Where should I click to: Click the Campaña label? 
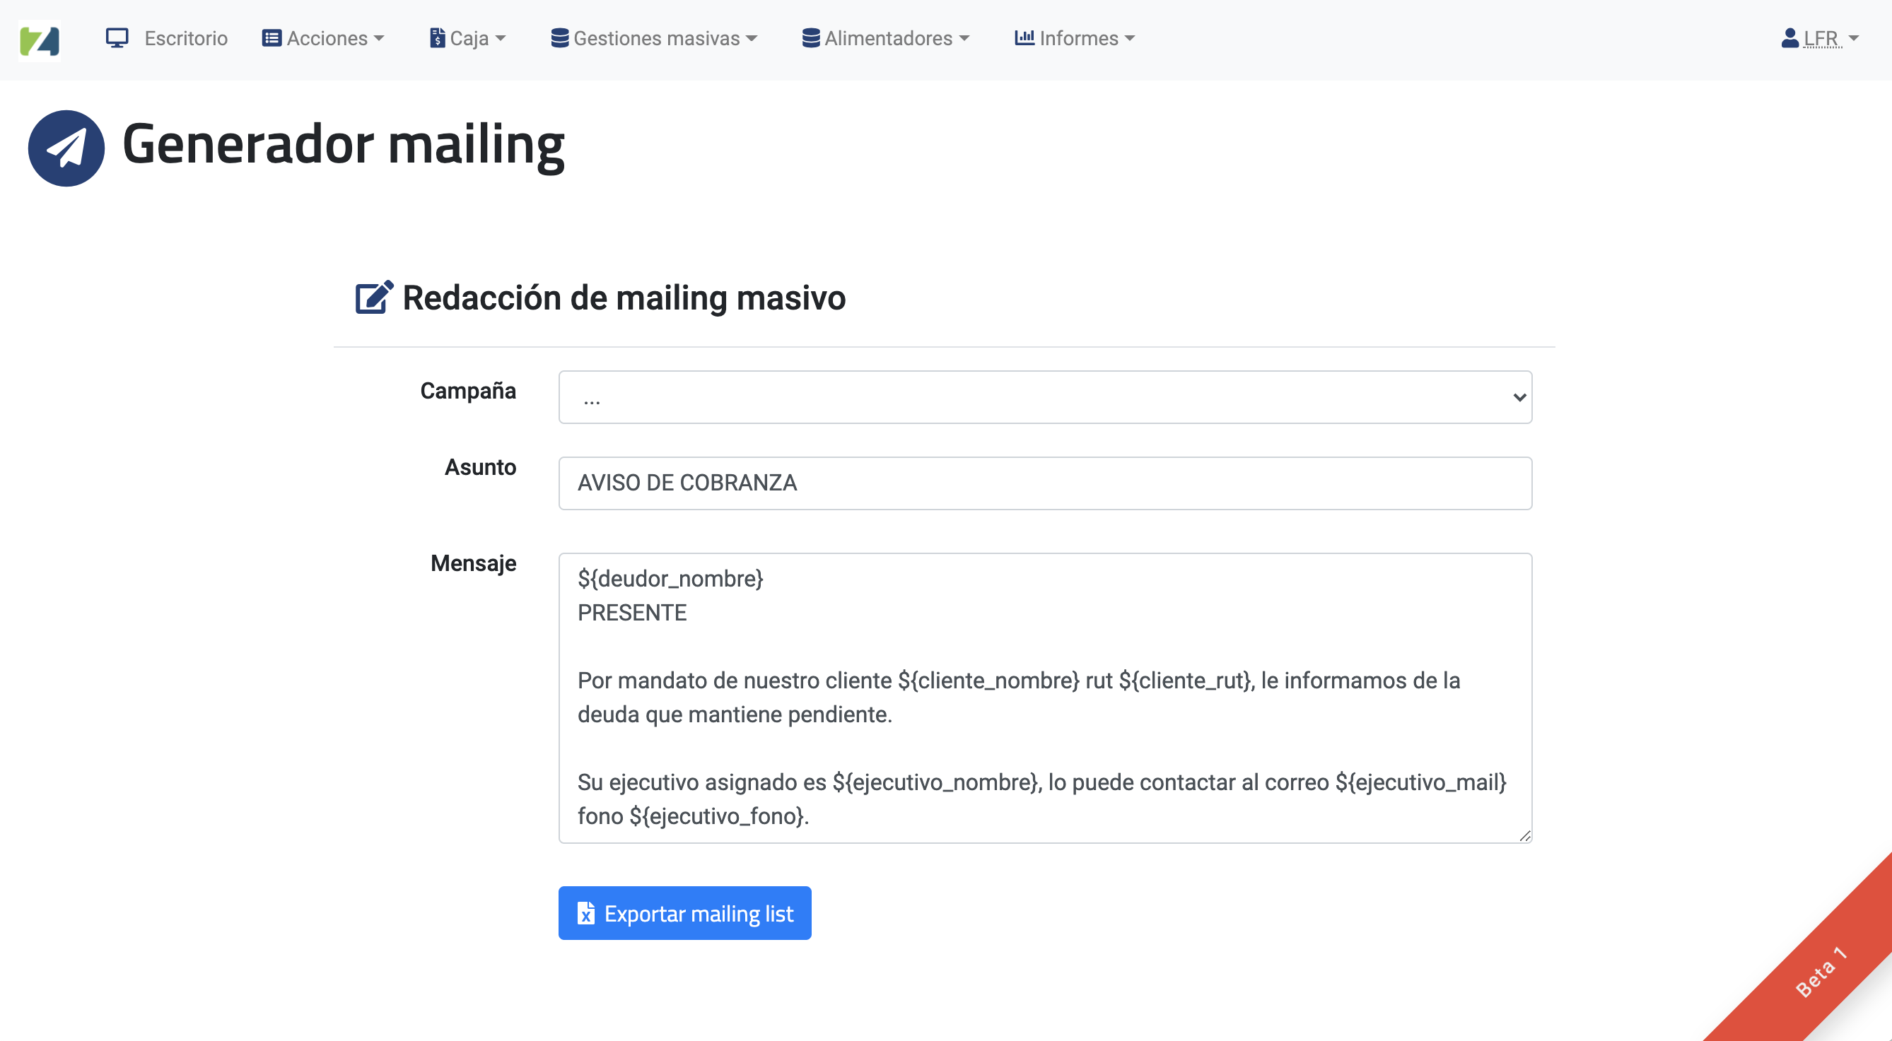click(x=468, y=391)
